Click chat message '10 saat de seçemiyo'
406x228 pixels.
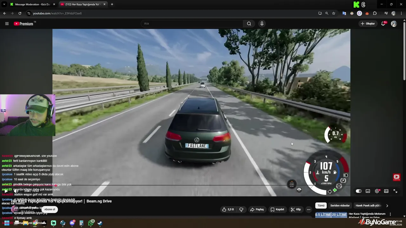(27, 179)
